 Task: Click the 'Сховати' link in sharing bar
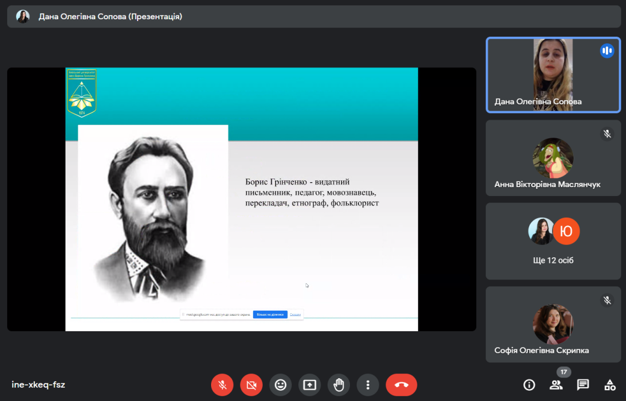coord(295,314)
